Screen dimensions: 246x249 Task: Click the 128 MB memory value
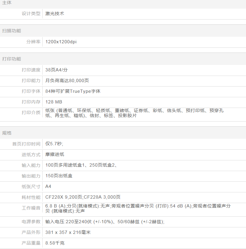click(x=54, y=102)
